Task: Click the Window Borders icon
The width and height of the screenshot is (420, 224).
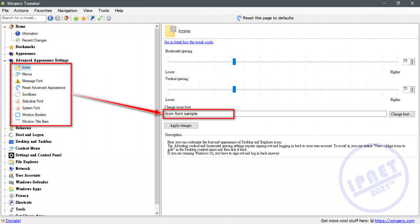Action: [x=18, y=115]
